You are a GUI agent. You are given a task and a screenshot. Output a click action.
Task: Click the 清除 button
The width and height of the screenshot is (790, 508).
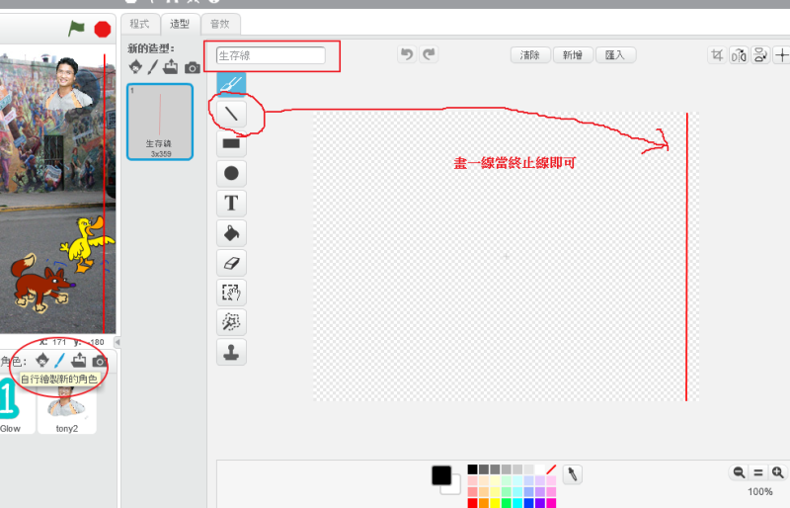529,55
